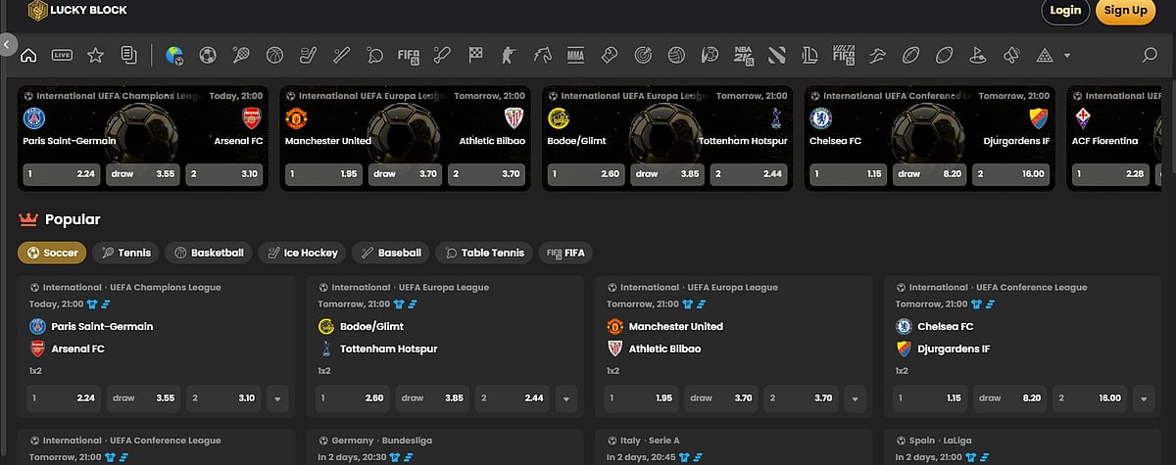Click the Login button
This screenshot has height=465, width=1176.
(x=1065, y=11)
